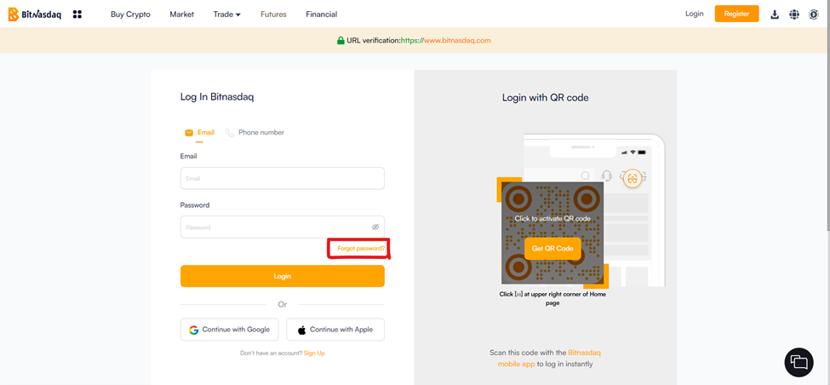Open the language globe icon
Viewport: 830px width, 385px height.
(794, 14)
